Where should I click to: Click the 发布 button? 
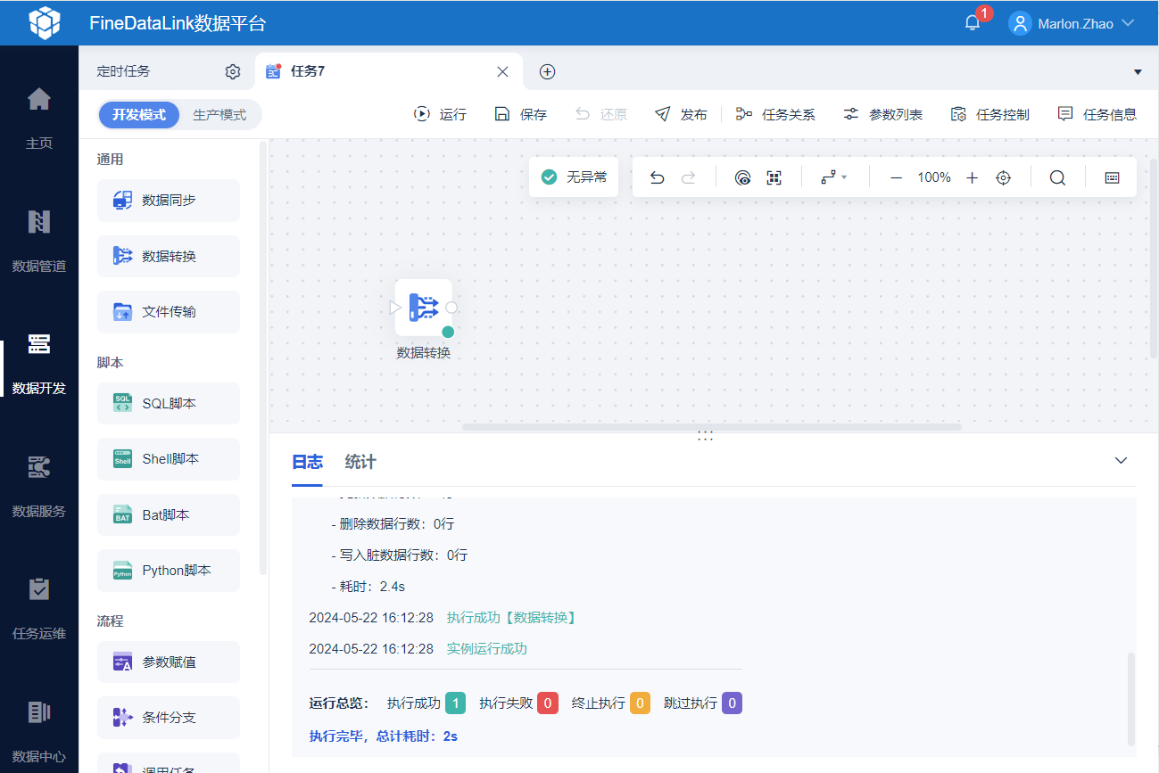point(681,114)
